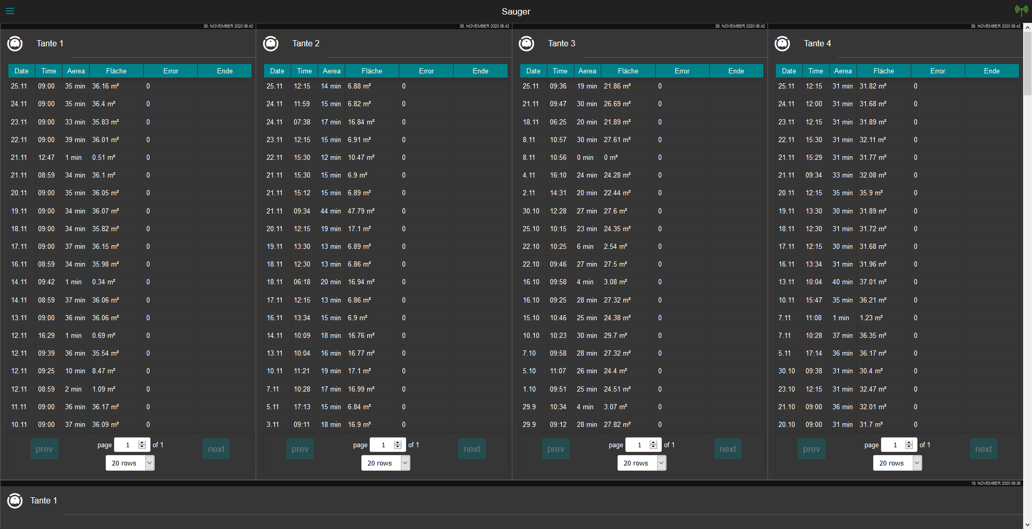This screenshot has width=1032, height=529.
Task: Sort Tante 2 table by Date column
Action: coord(277,71)
